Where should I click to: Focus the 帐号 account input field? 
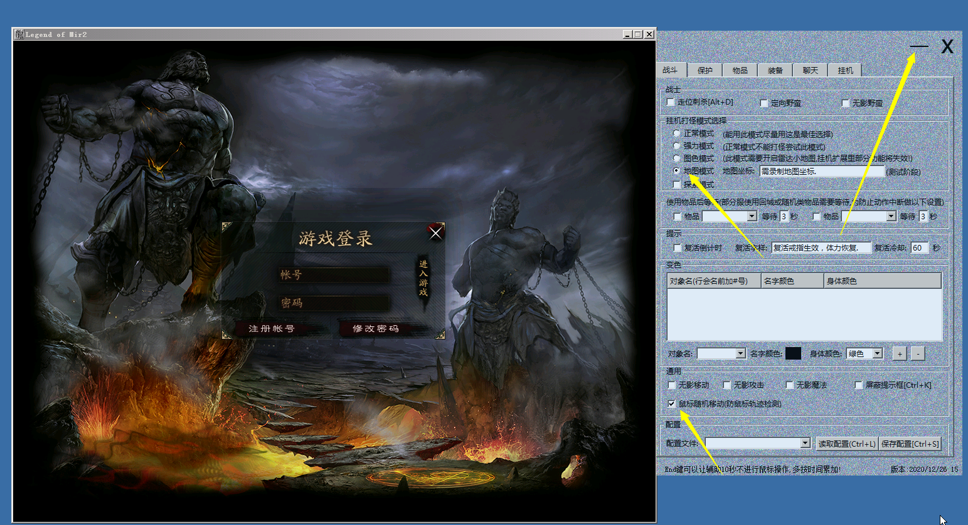333,274
